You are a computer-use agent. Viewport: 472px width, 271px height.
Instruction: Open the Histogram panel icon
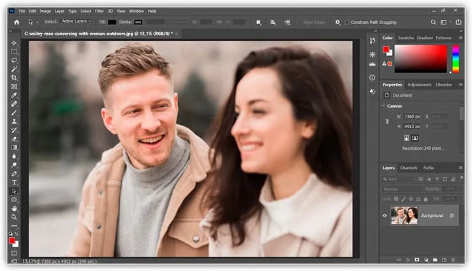(x=372, y=64)
